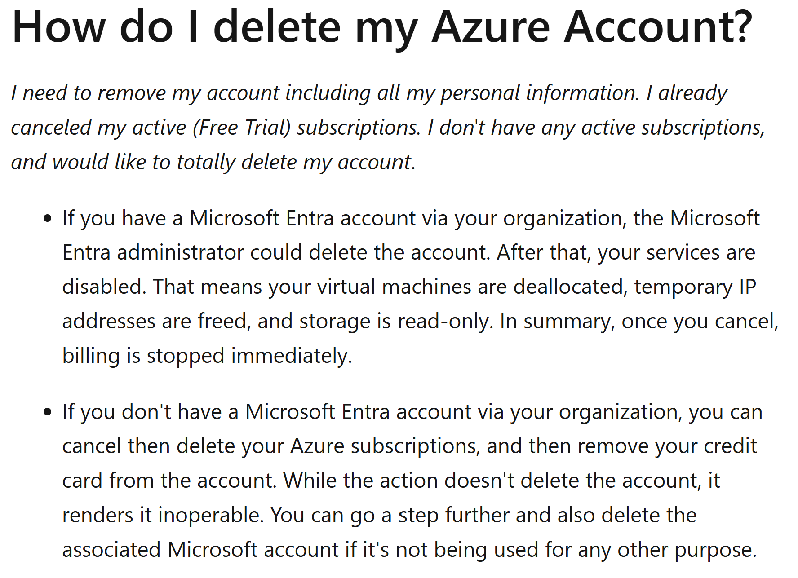
Task: Click the words "temporary IP"
Action: coord(695,288)
